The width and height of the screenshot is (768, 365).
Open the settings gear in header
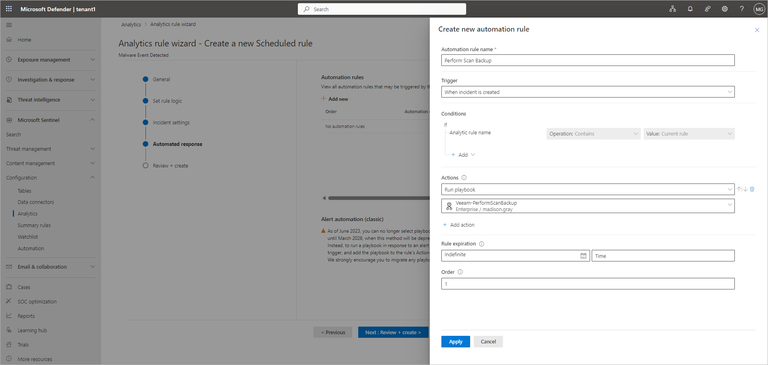[724, 9]
